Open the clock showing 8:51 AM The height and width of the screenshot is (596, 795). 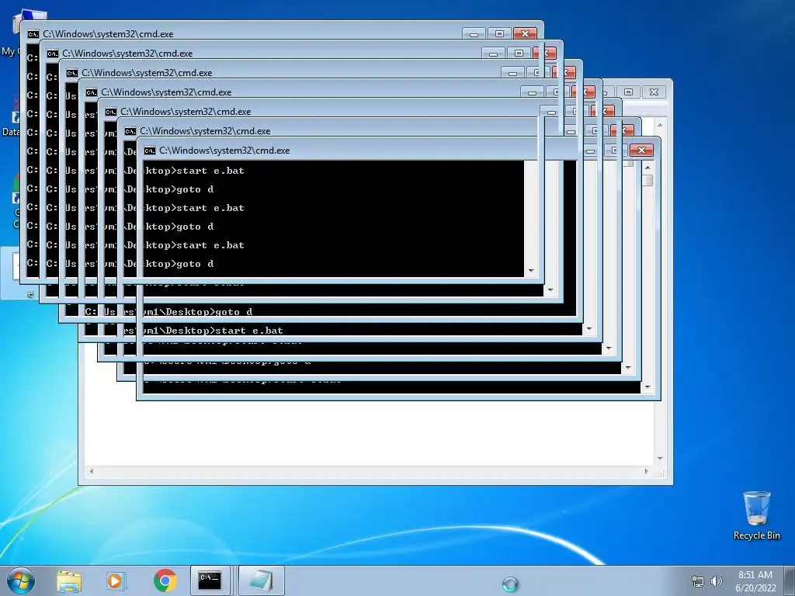pos(755,580)
